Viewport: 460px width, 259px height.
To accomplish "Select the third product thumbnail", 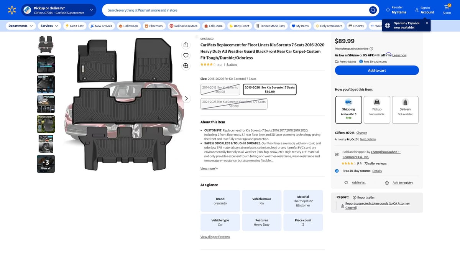I will pos(46,84).
